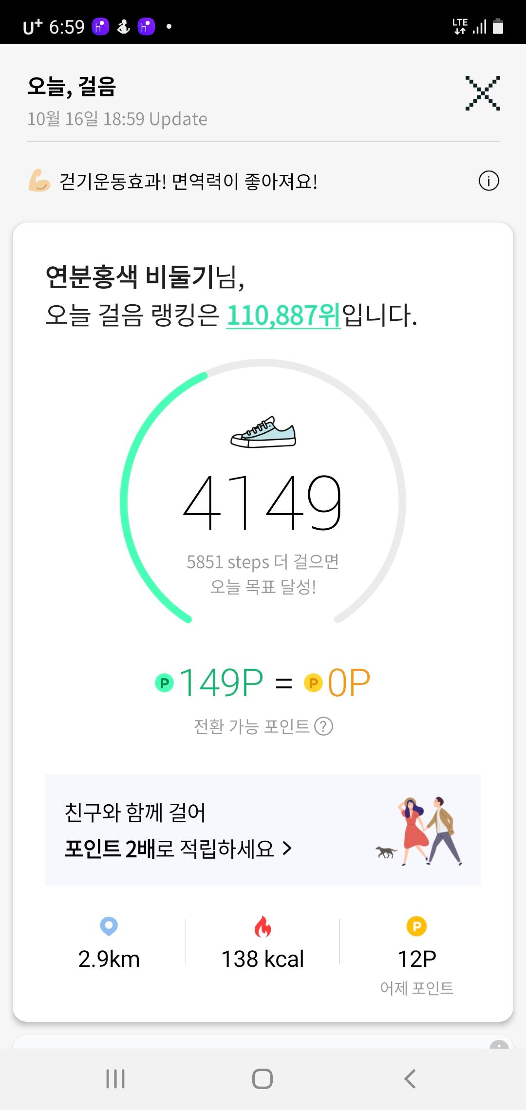This screenshot has height=1110, width=526.
Task: Tap the 149P convertible points value
Action: point(222,683)
